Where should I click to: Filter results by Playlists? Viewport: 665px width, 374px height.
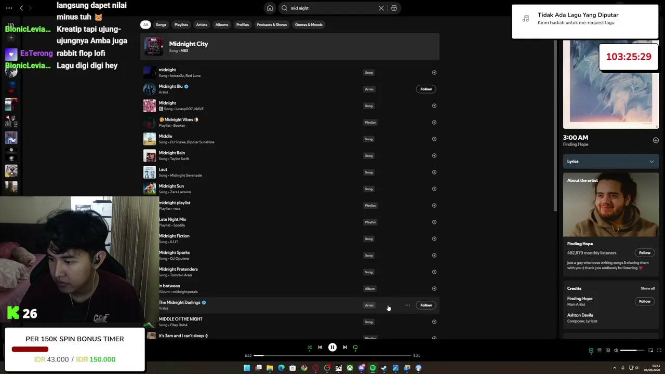181,24
